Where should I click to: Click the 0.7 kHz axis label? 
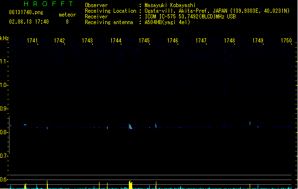(x=4, y=156)
